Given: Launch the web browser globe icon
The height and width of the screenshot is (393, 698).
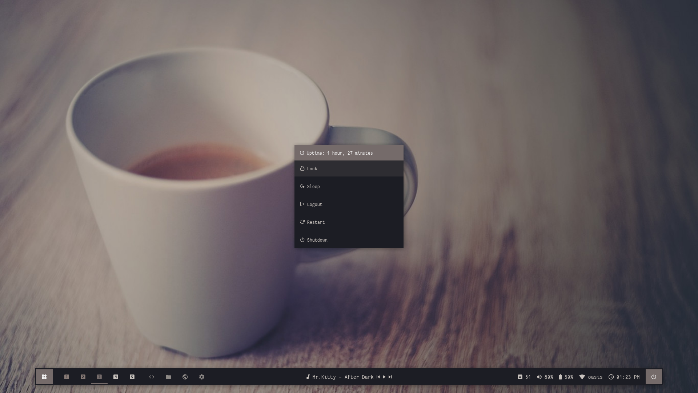Looking at the screenshot, I should (x=185, y=377).
